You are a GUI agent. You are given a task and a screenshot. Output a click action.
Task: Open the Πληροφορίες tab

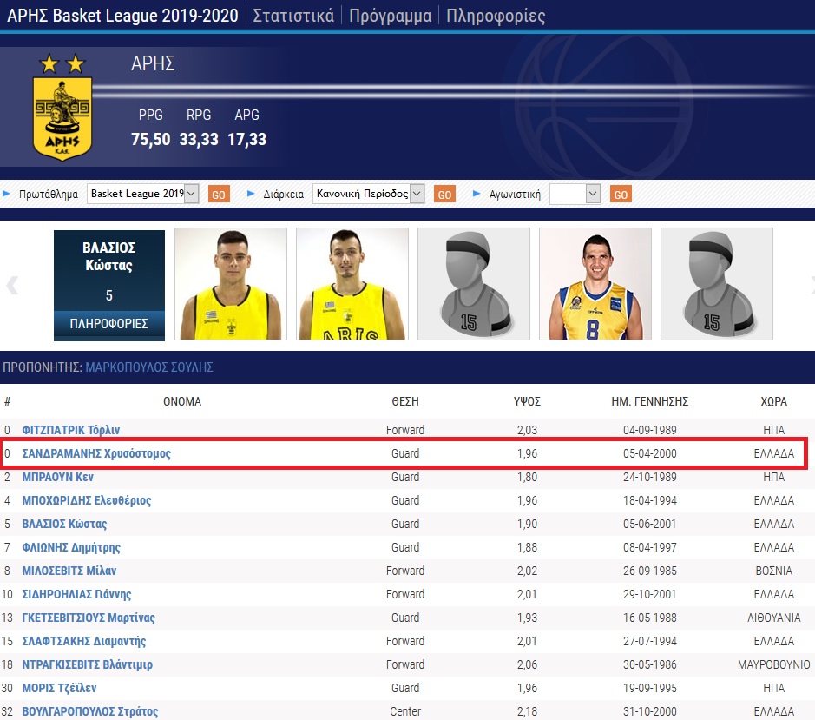point(496,16)
